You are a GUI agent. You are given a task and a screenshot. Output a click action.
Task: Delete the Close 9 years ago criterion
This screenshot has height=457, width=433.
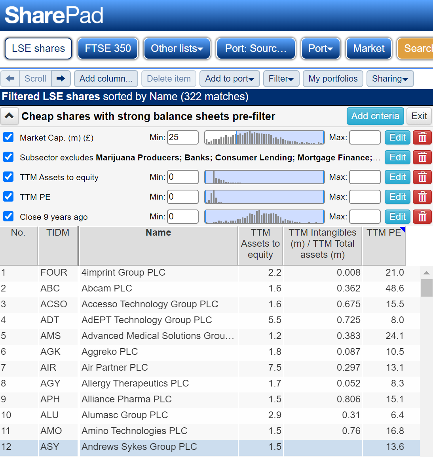click(x=422, y=217)
